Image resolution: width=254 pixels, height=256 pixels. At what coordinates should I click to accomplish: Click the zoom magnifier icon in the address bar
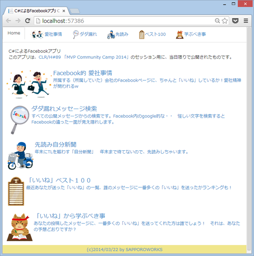point(217,21)
